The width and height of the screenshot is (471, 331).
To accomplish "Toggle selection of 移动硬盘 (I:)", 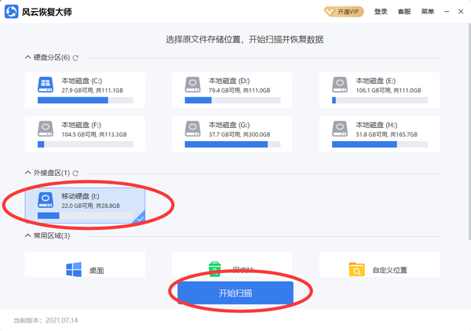I will (86, 202).
